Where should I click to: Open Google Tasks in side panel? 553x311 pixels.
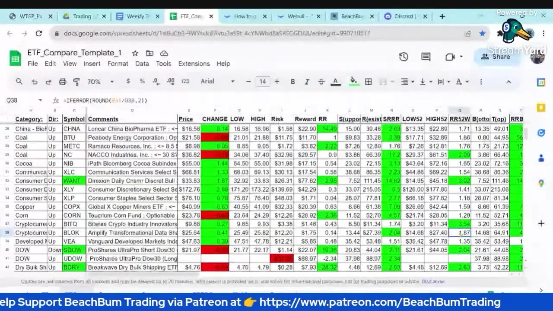(541, 133)
